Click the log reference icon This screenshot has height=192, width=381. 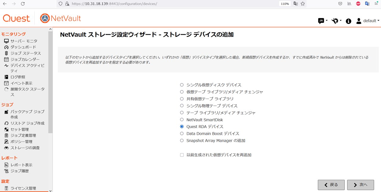pyautogui.click(x=6, y=77)
